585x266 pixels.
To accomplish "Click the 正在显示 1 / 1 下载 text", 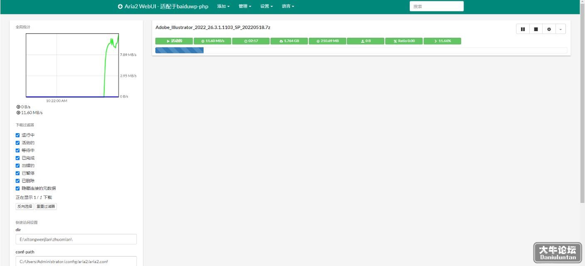I will pyautogui.click(x=34, y=198).
